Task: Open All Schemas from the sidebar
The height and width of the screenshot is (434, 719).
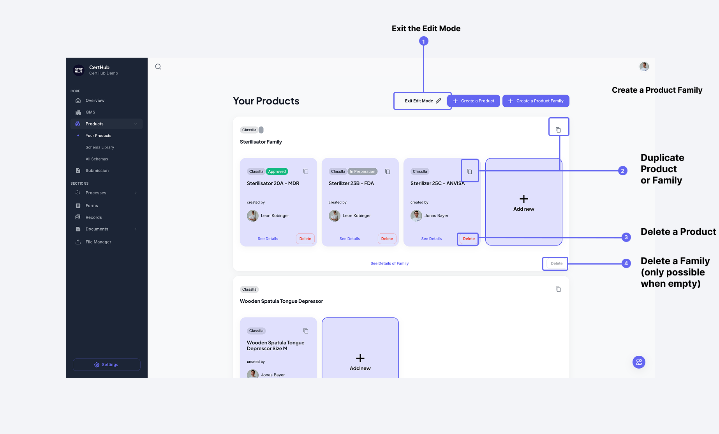Action: point(97,159)
